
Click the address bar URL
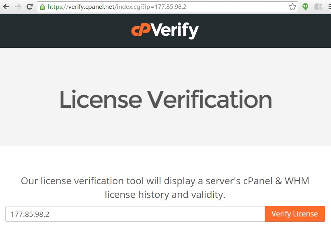(x=117, y=7)
